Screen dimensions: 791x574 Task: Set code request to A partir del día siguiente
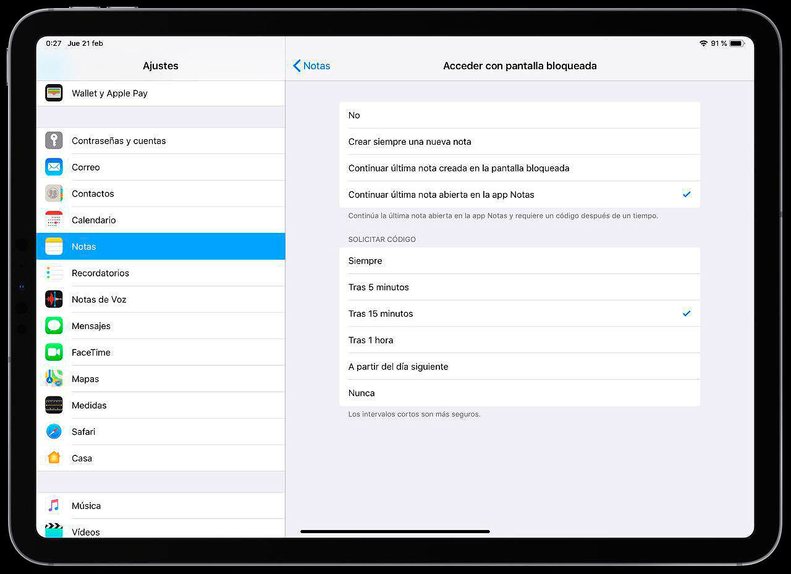(520, 367)
